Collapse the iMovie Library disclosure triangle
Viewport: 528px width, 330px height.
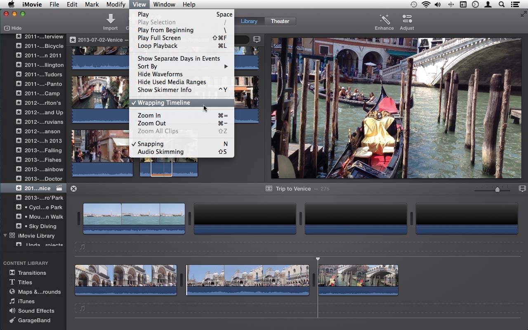(x=5, y=236)
